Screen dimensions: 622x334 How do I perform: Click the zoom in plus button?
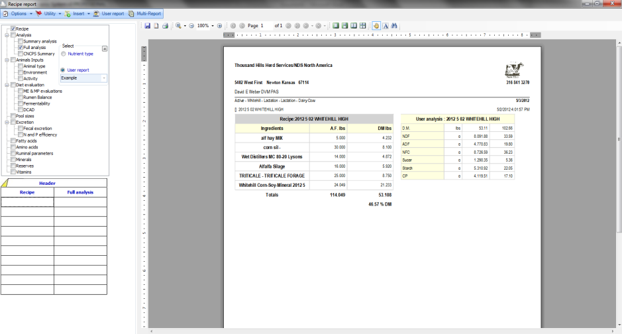tap(220, 26)
